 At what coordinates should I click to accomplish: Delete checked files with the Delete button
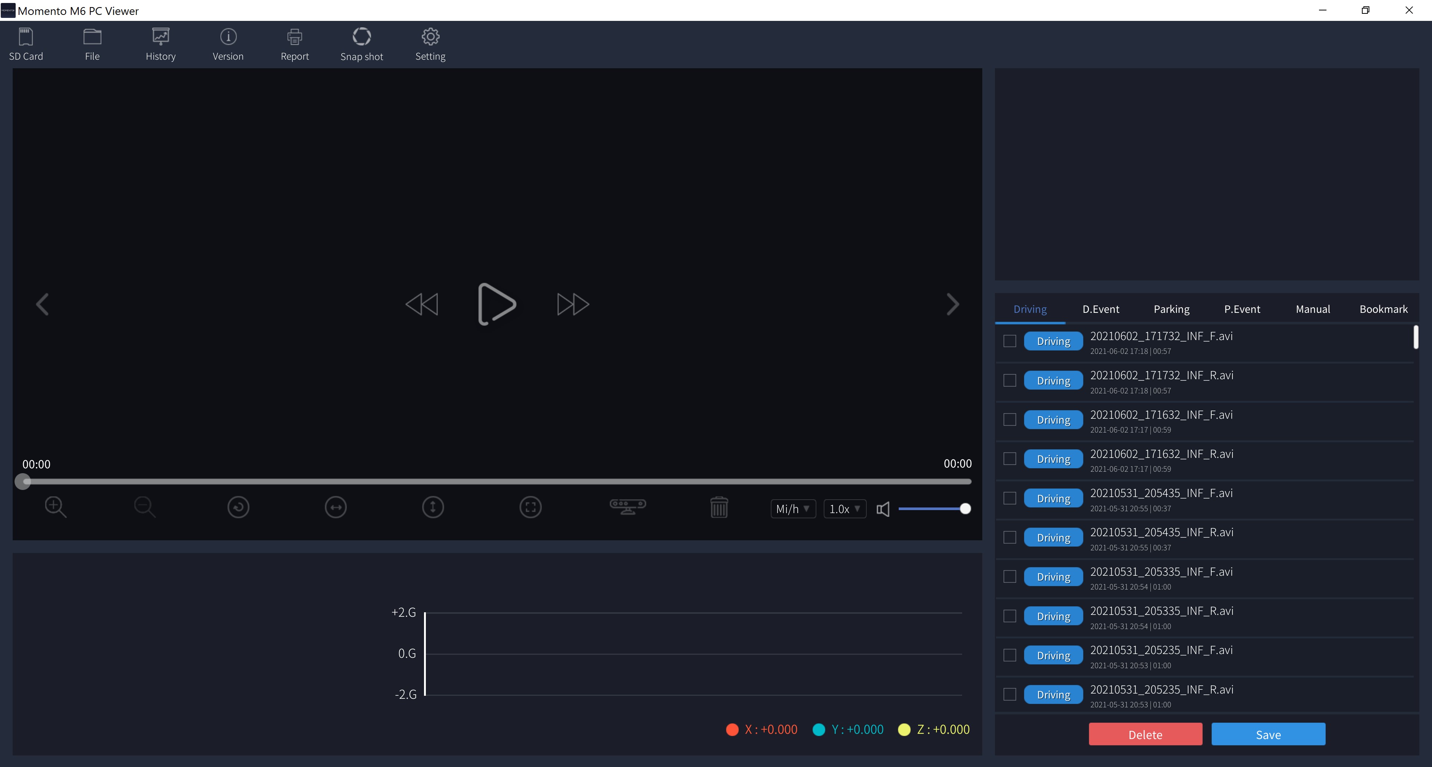point(1144,734)
